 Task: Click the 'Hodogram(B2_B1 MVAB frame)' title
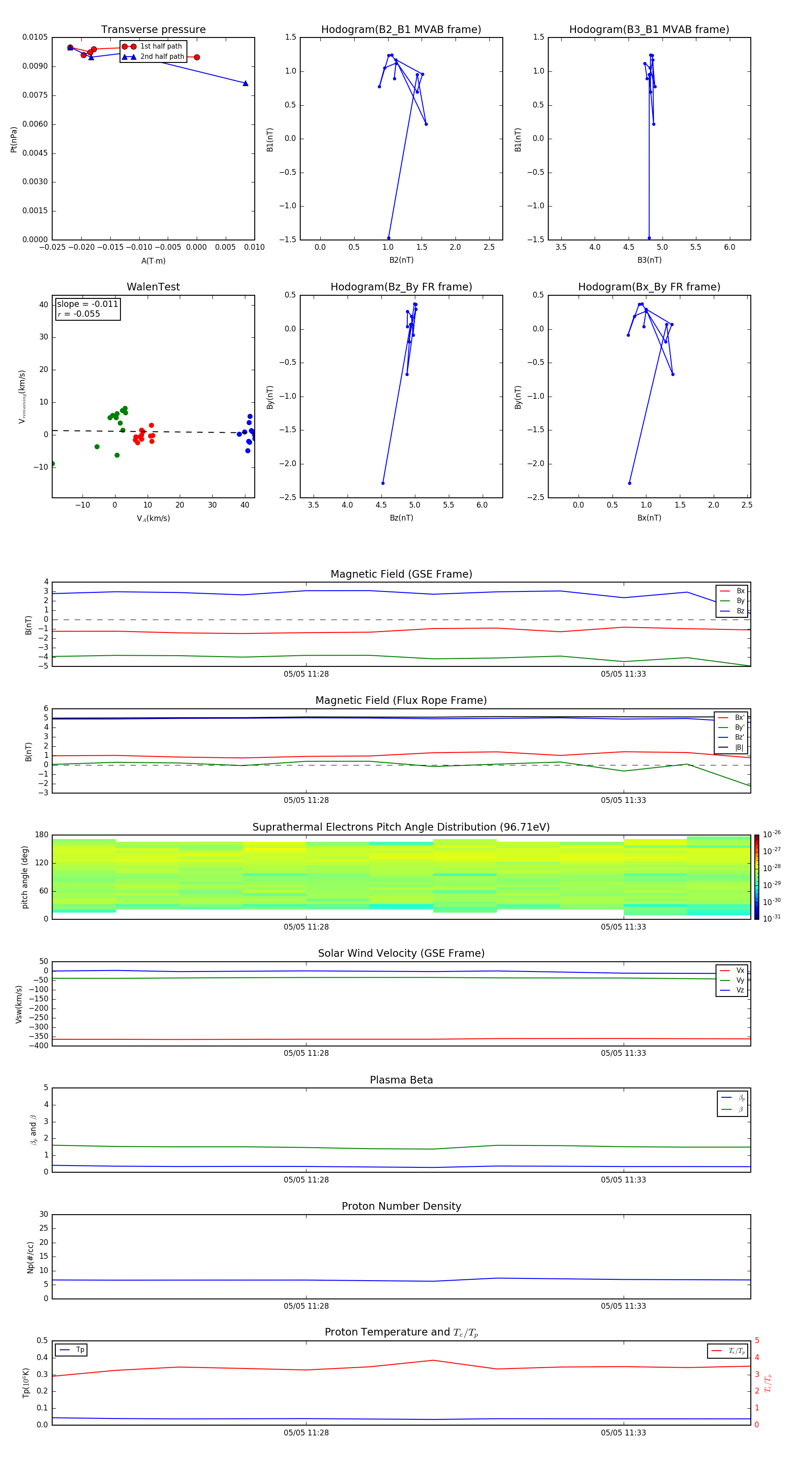coord(401,29)
